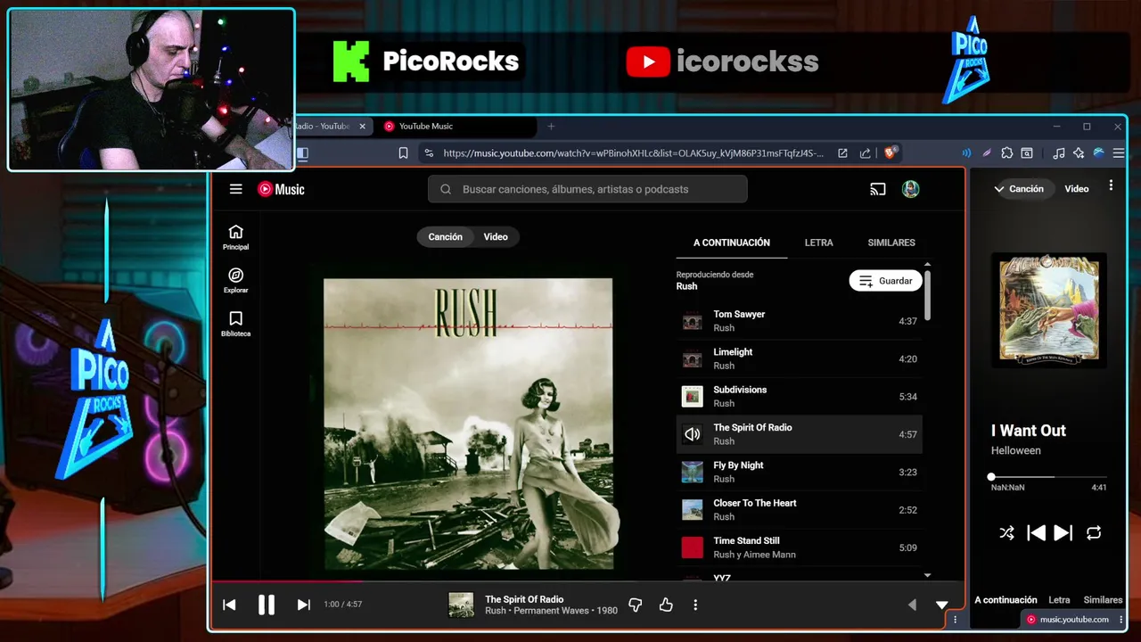Open mini player three-dot menu
This screenshot has width=1141, height=642.
pos(1111,185)
